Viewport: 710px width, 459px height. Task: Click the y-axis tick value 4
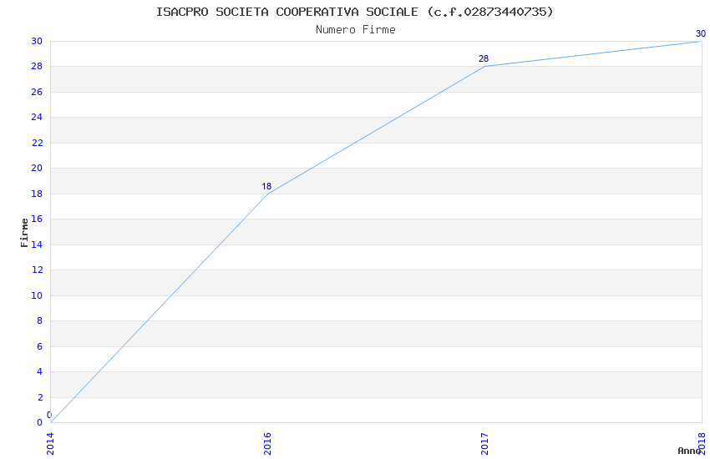coord(40,371)
